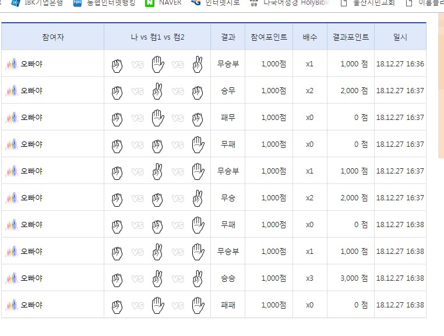Viewport: 444px width, 336px height.
Task: Click 컴2's paper hand in 패패 row
Action: 198,305
